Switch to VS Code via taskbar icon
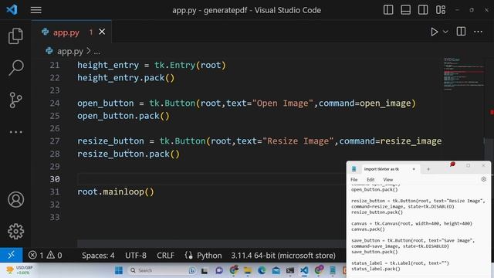This screenshot has width=494, height=278. (x=304, y=270)
